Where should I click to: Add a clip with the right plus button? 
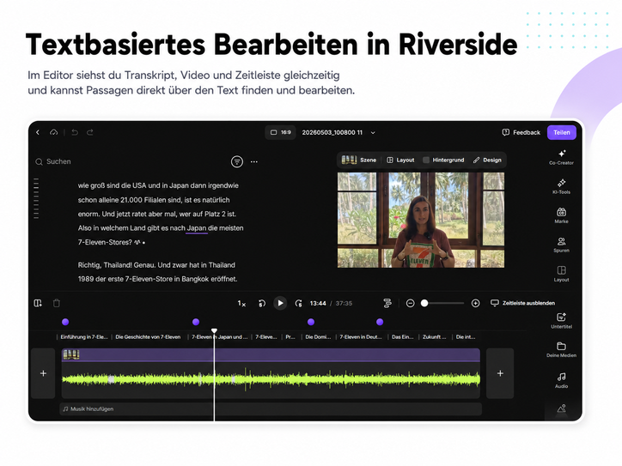click(500, 373)
